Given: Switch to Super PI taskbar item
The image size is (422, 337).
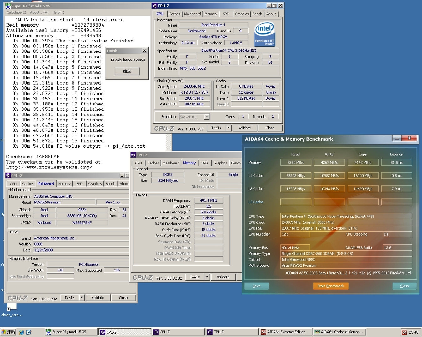Looking at the screenshot, I should pos(71,332).
